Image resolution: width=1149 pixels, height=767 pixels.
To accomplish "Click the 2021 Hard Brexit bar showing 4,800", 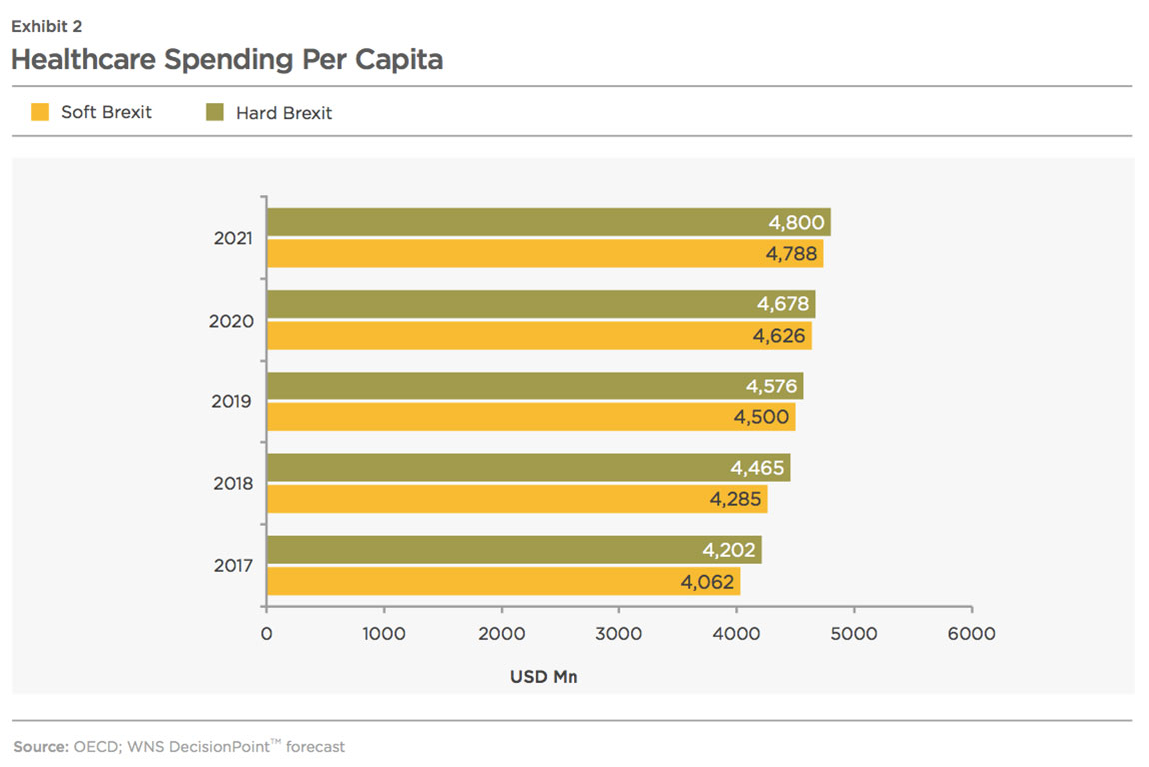I will [549, 222].
